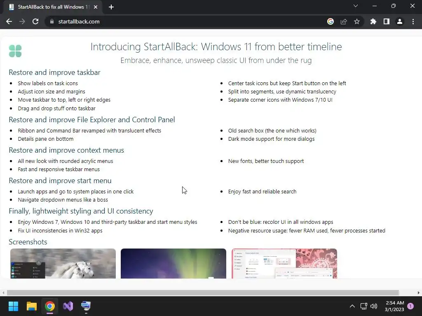The height and width of the screenshot is (316, 422).
Task: Click the green StartAllBack clover logo
Action: [x=15, y=51]
